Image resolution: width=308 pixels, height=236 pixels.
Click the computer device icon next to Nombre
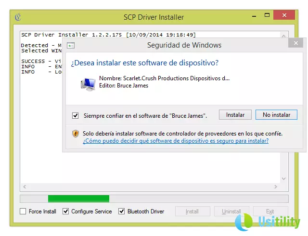[x=88, y=84]
